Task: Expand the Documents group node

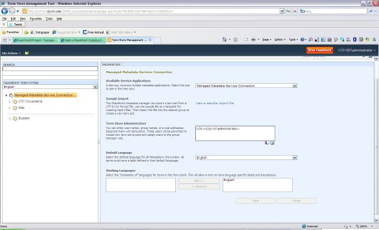Action: click(x=9, y=102)
